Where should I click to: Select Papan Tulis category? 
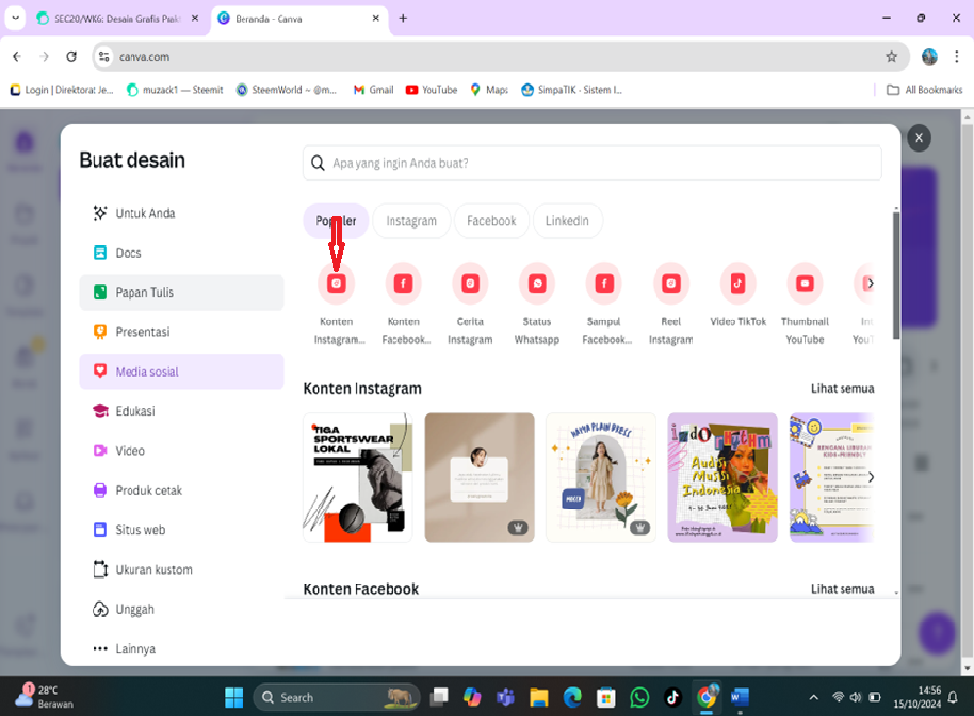tap(182, 293)
